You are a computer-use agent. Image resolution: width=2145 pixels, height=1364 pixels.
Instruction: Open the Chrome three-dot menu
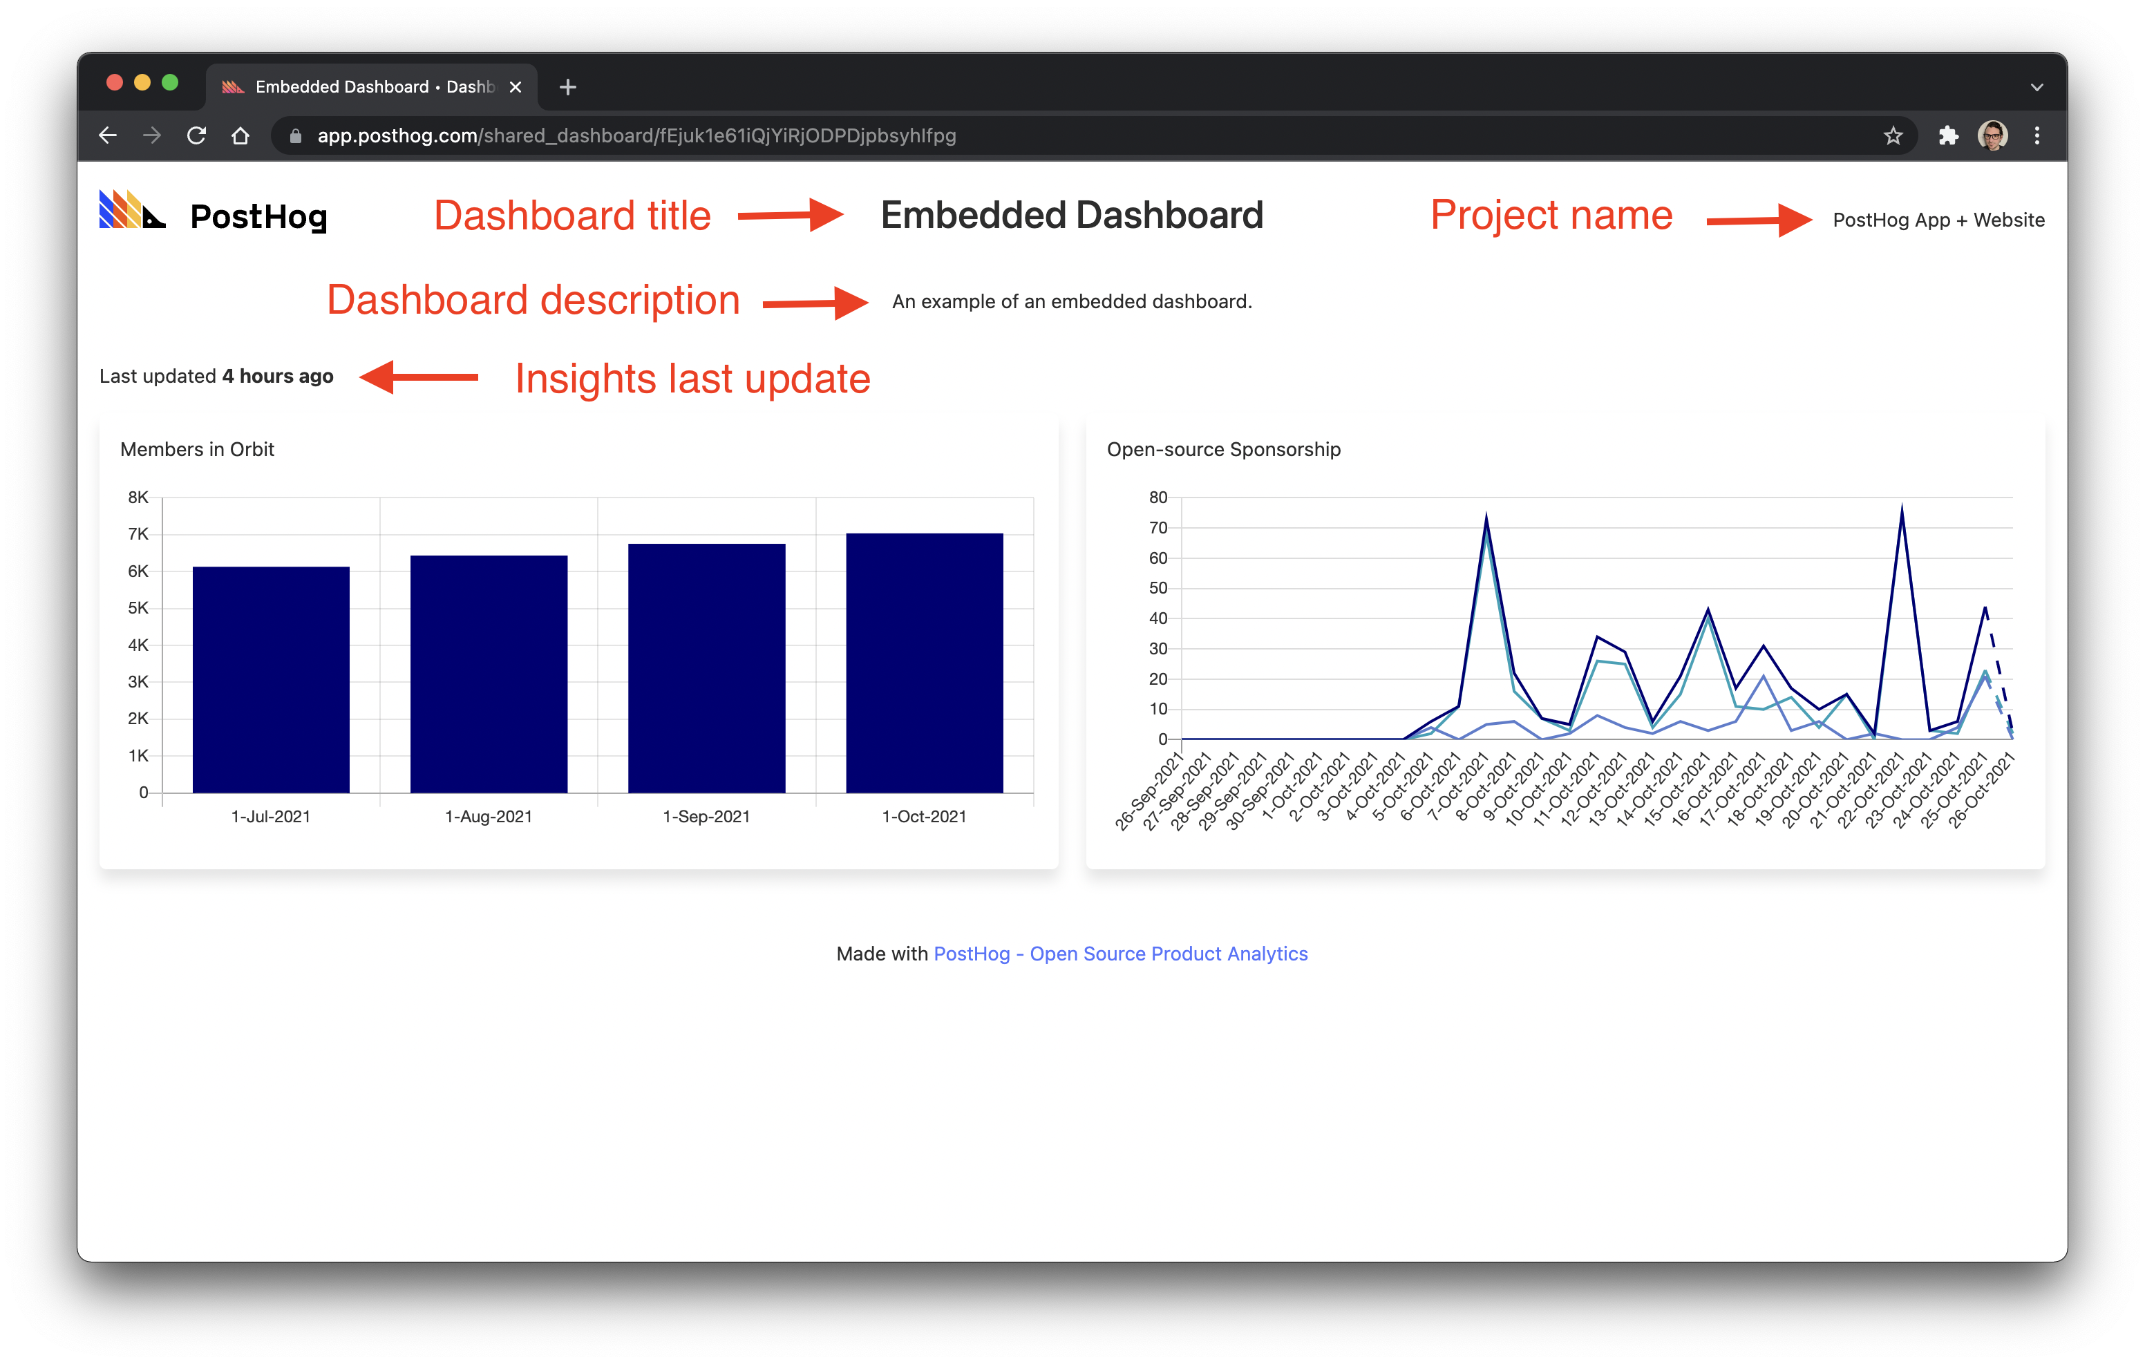click(2037, 135)
